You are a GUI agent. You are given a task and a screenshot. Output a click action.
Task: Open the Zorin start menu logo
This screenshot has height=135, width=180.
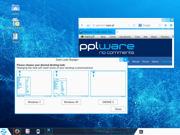pyautogui.click(x=4, y=132)
